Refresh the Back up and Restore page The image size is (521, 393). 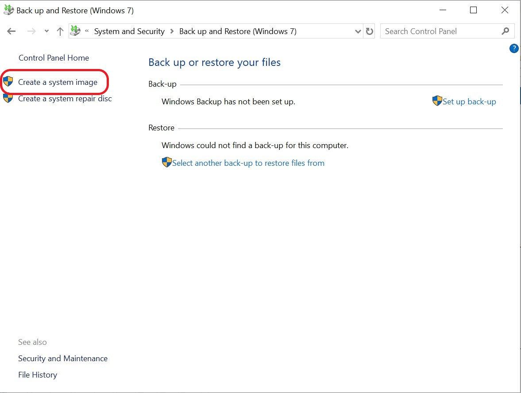pyautogui.click(x=370, y=31)
